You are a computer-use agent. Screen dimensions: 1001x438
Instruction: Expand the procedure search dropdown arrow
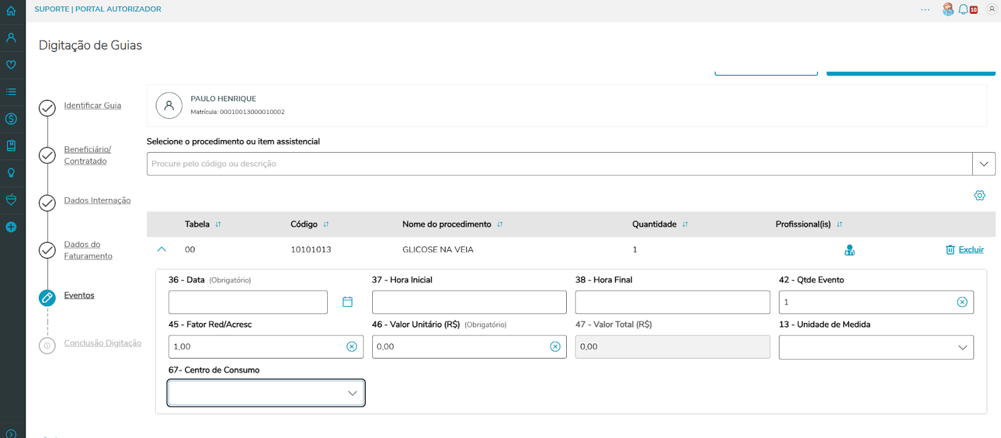[x=983, y=164]
